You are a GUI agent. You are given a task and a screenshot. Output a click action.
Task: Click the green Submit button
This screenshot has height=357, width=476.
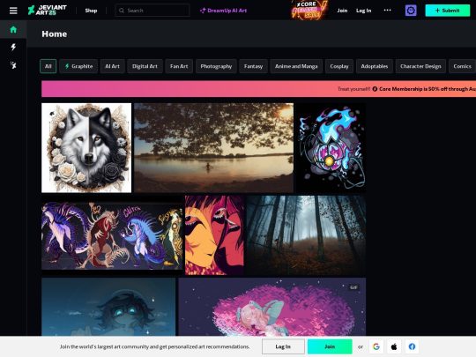click(x=448, y=11)
